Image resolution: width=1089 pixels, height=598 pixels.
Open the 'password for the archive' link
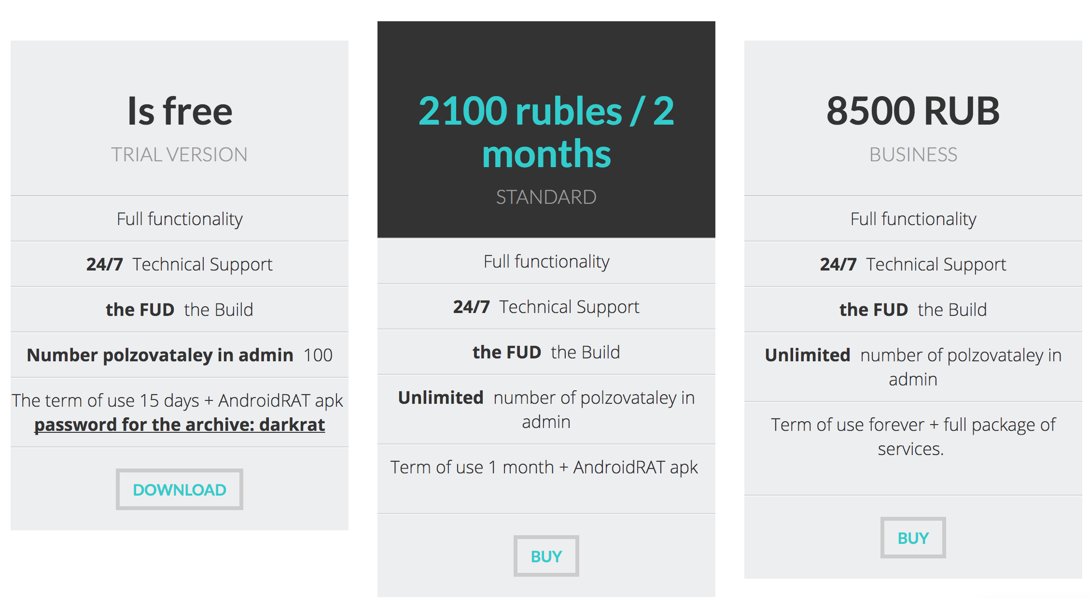point(179,425)
